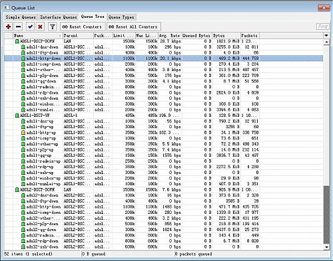
Task: Click the ADSL2-DSCP-DOWN queue icon
Action: click(17, 190)
